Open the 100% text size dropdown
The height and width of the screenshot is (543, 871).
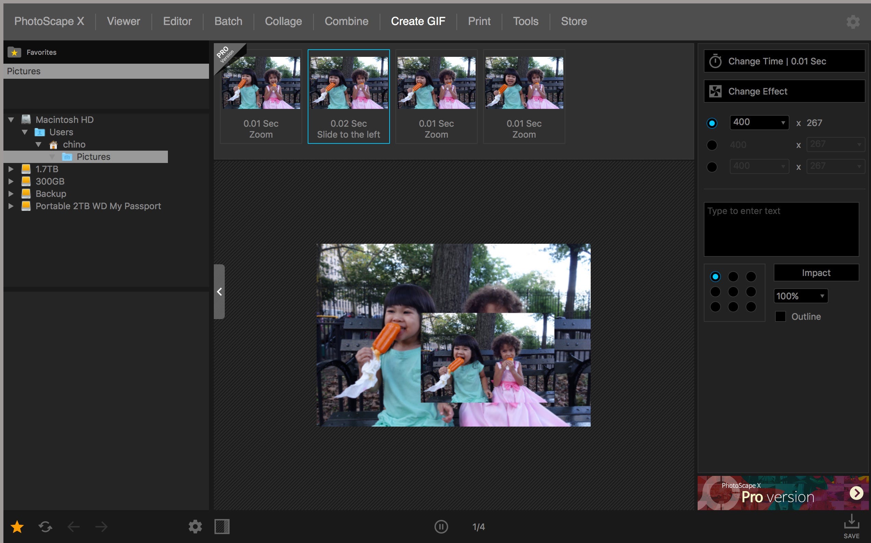pos(800,296)
